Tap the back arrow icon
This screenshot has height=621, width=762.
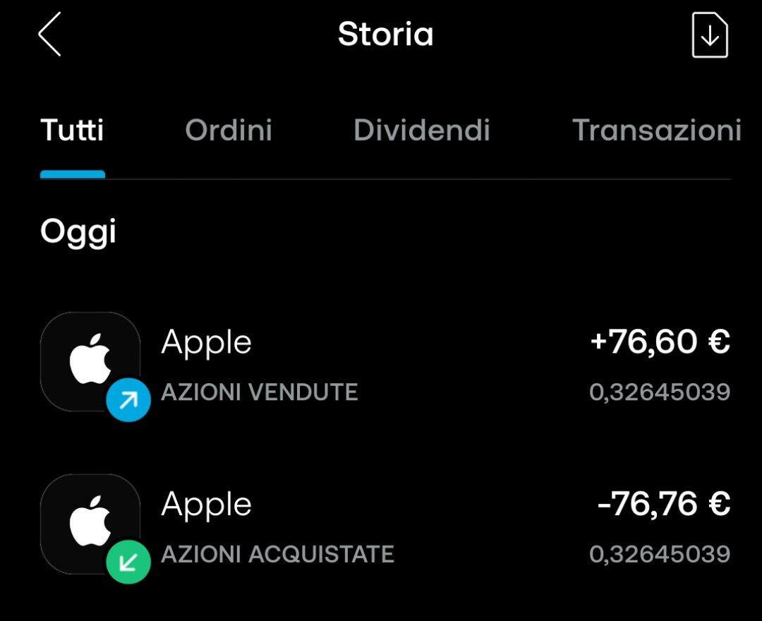point(49,35)
